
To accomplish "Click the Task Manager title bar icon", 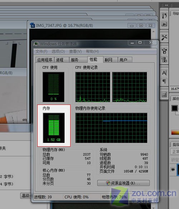I will coord(36,44).
